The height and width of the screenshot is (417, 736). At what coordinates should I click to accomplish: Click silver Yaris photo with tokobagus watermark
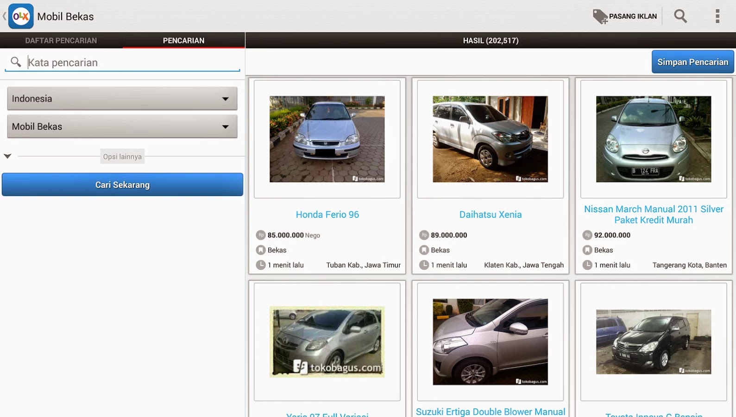327,341
